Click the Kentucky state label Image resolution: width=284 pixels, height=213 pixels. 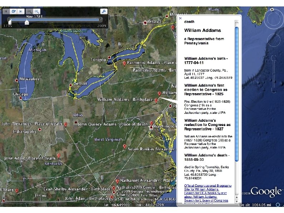[x=53, y=164]
